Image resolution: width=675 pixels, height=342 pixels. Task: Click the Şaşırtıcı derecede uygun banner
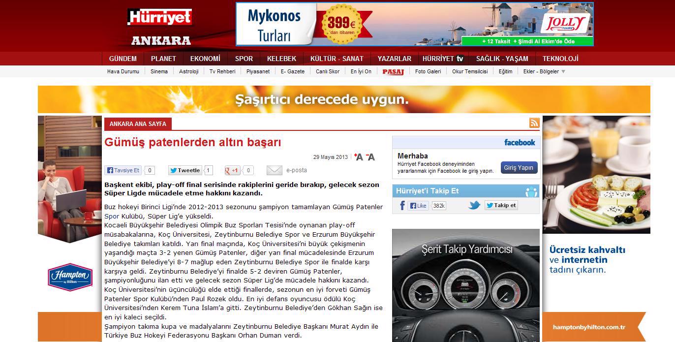coord(344,99)
